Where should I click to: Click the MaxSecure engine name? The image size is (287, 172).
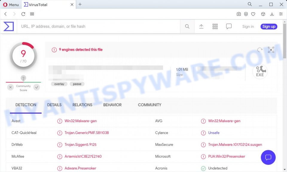164,145
